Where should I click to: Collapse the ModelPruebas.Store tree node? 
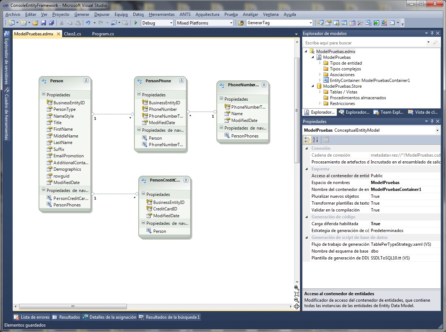click(313, 86)
